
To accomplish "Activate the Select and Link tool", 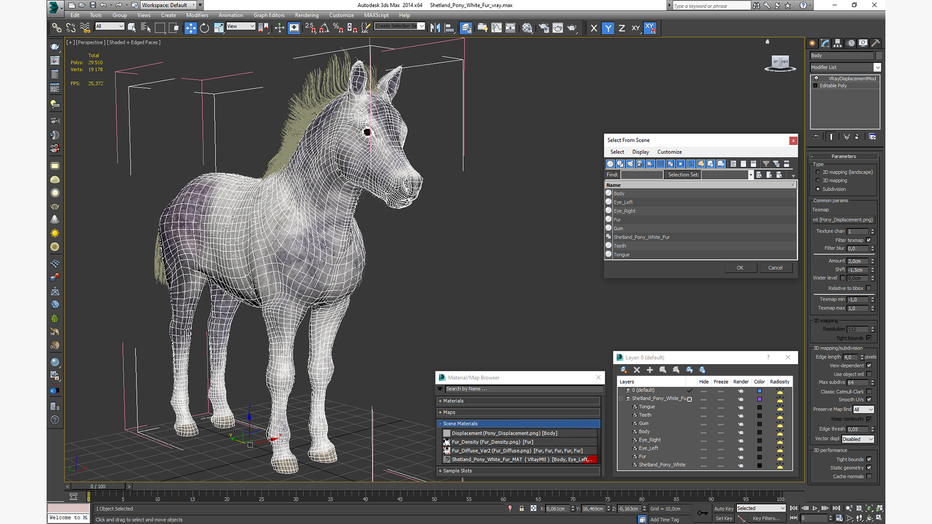I will point(57,28).
